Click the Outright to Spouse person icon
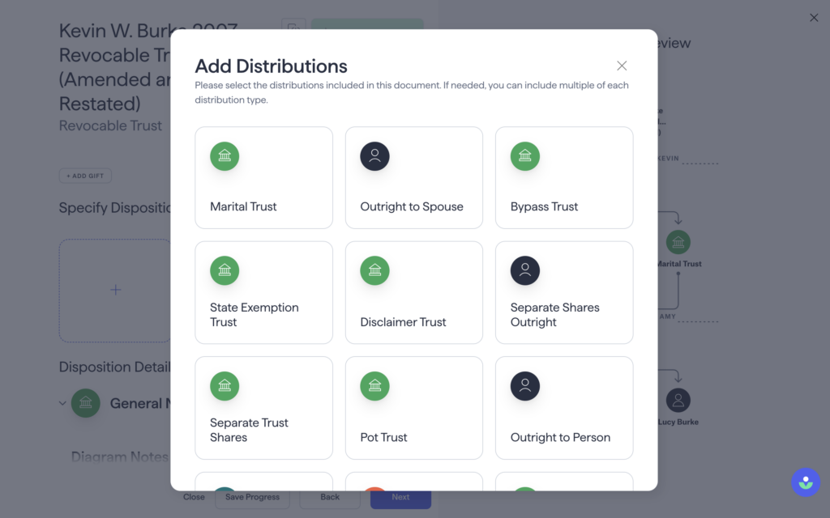Image resolution: width=830 pixels, height=518 pixels. tap(374, 156)
